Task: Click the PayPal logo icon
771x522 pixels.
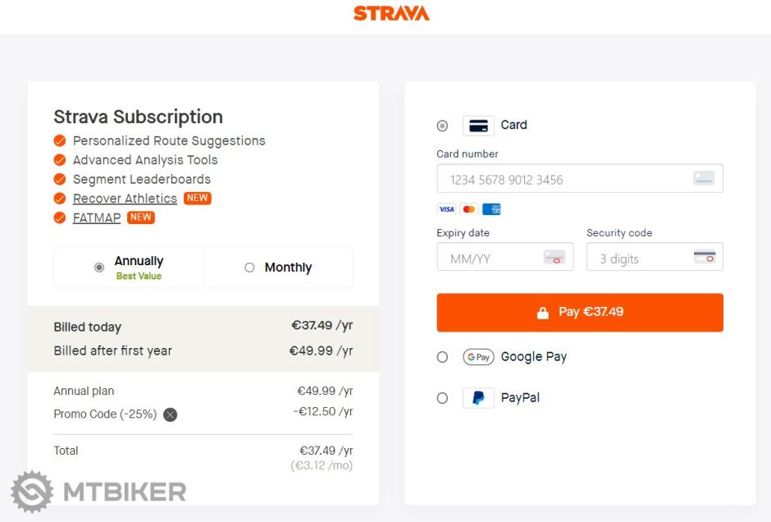Action: tap(478, 398)
